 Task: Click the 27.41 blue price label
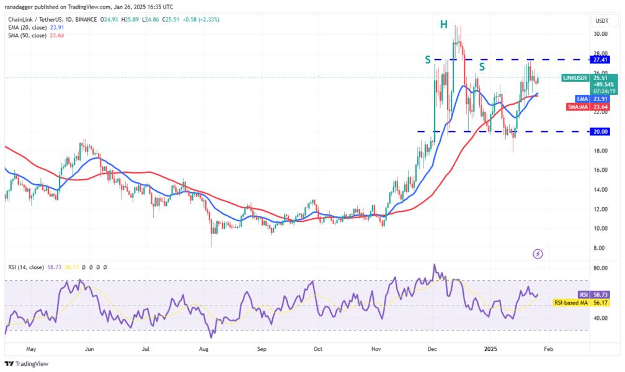tap(600, 60)
